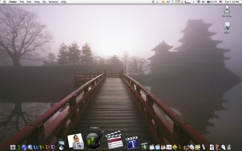
Task: Open iTunes from the dock
Action: (x=94, y=140)
